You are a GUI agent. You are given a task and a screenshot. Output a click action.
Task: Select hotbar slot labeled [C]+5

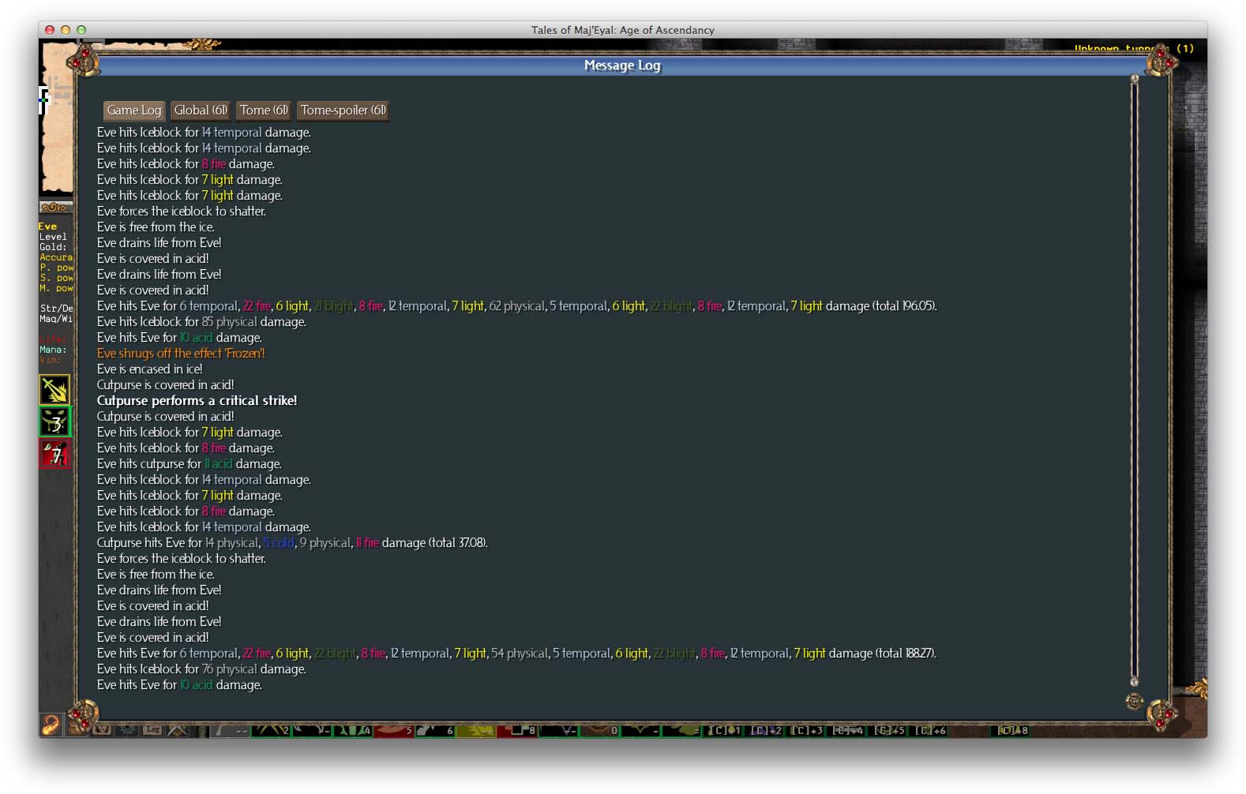(888, 731)
